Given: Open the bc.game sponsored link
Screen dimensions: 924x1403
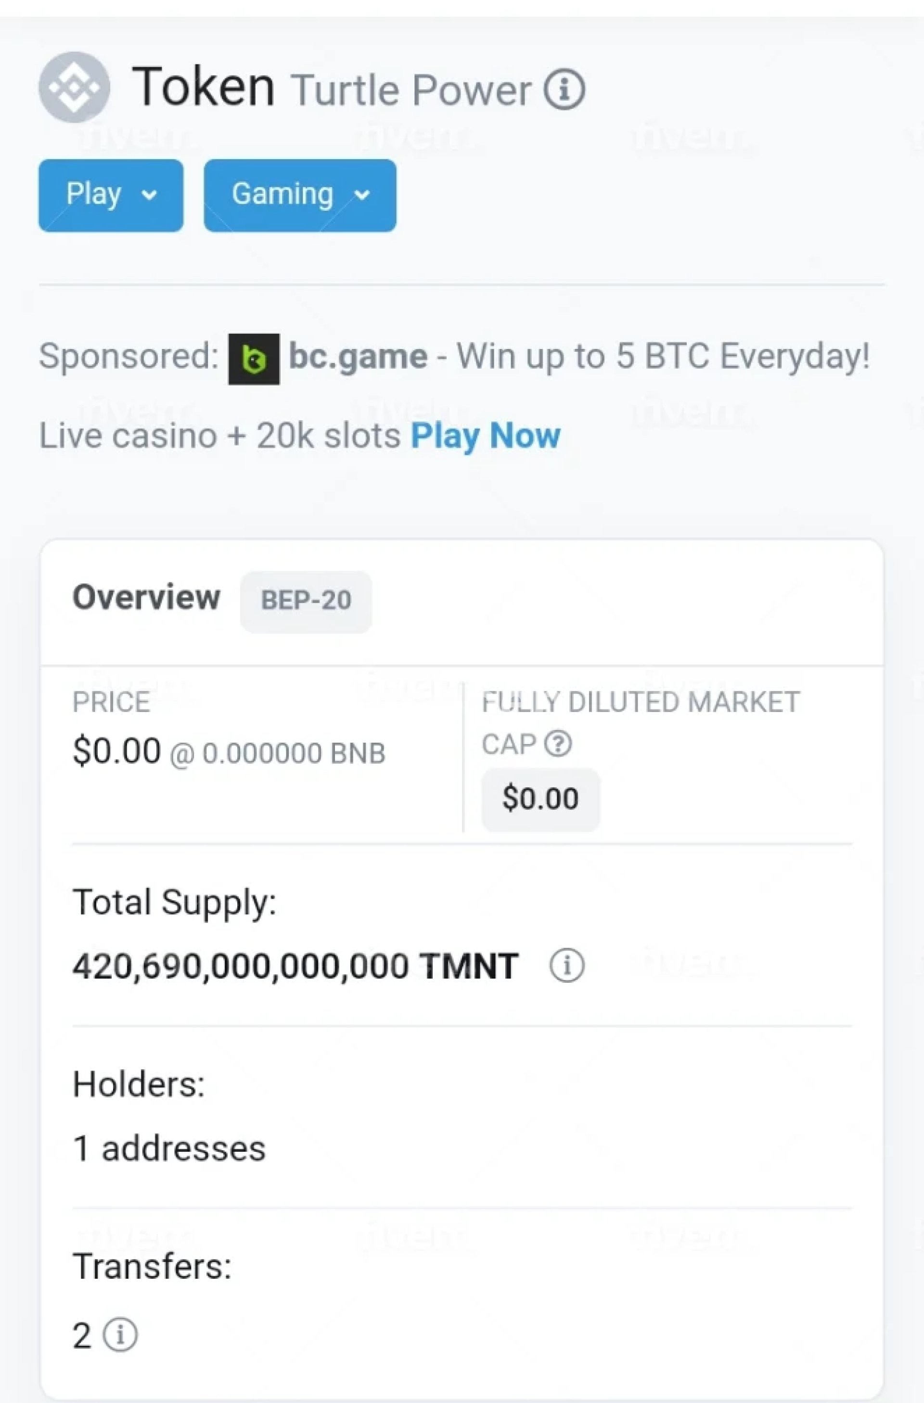Looking at the screenshot, I should (358, 357).
